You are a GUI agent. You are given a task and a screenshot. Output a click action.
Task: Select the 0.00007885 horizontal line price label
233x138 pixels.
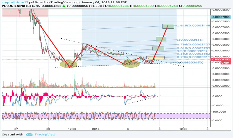(x=221, y=17)
